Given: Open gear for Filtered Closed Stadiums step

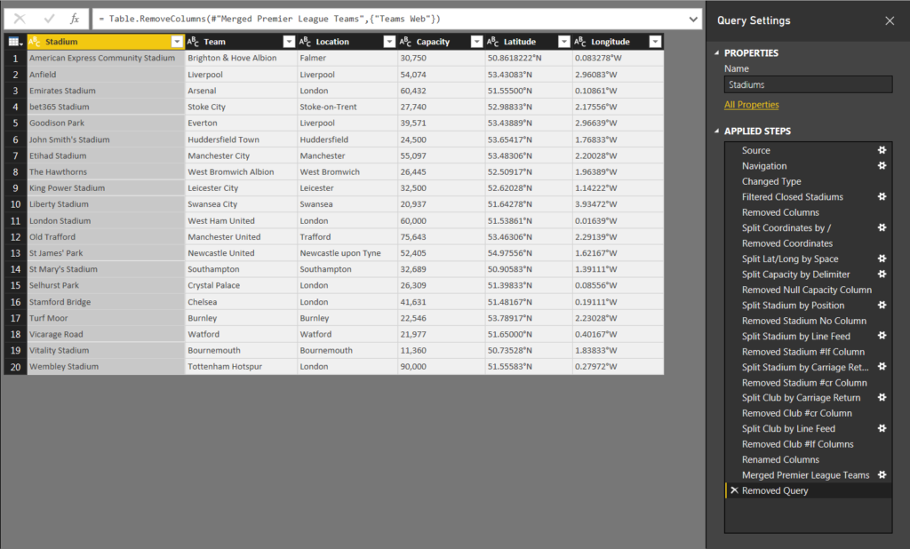Looking at the screenshot, I should (882, 196).
